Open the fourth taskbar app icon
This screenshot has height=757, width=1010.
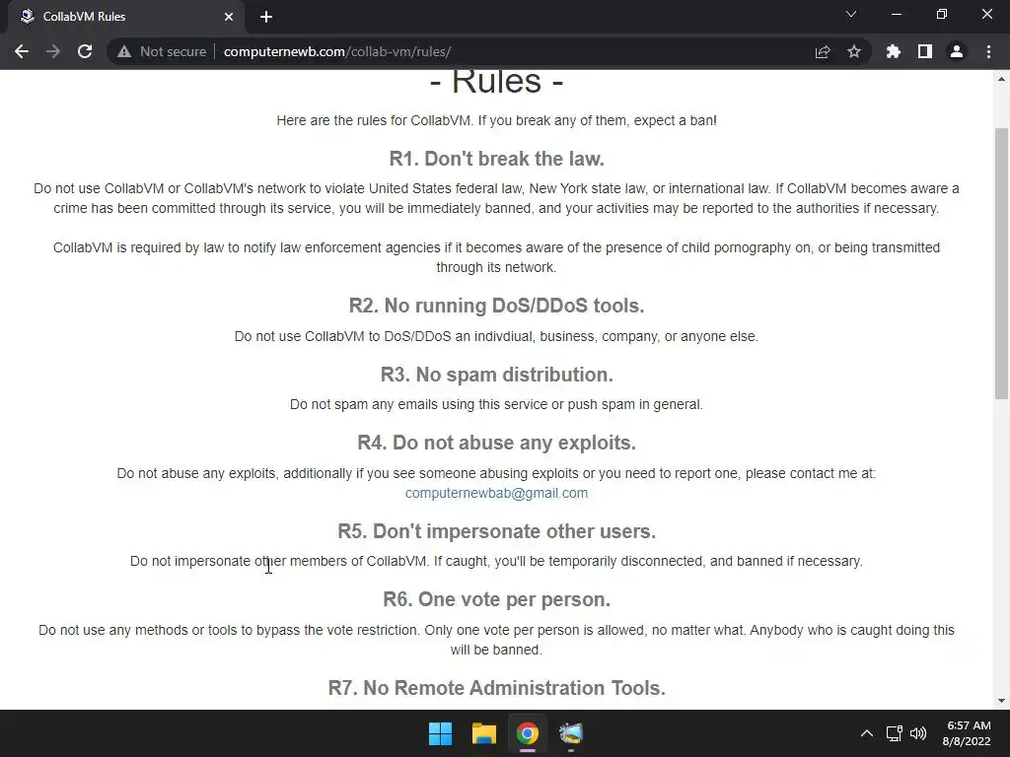(x=571, y=733)
